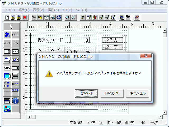This screenshot has height=127, width=169.
Task: Select the numeric 0 input box tool
Action: point(7,51)
